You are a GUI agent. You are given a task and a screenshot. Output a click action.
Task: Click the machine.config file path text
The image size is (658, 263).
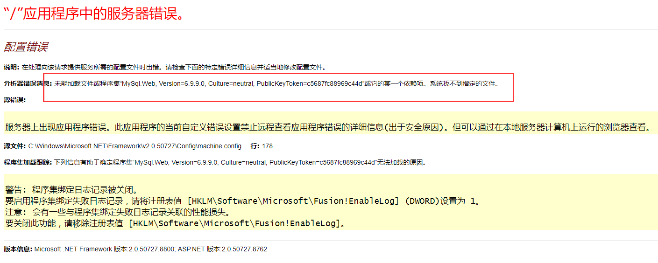[x=134, y=146]
